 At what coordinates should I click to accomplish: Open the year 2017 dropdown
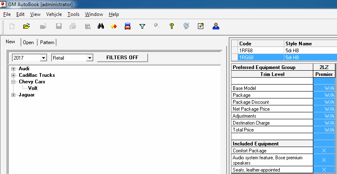click(x=43, y=58)
